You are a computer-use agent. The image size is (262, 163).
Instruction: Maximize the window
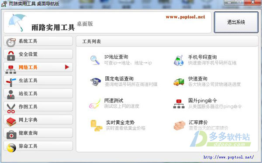click(x=239, y=2)
